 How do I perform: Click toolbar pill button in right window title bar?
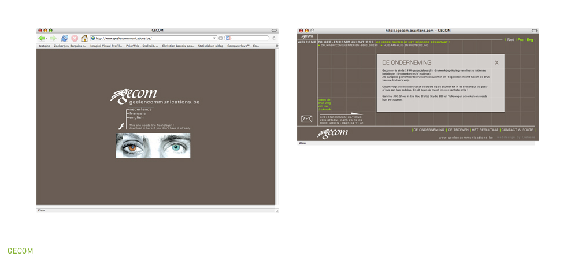pyautogui.click(x=535, y=31)
